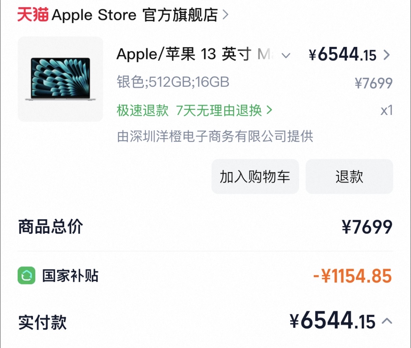Open the MacBook product thumbnail
The width and height of the screenshot is (411, 348).
[60, 79]
